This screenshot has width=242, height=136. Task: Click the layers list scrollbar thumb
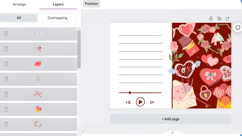tap(79, 49)
